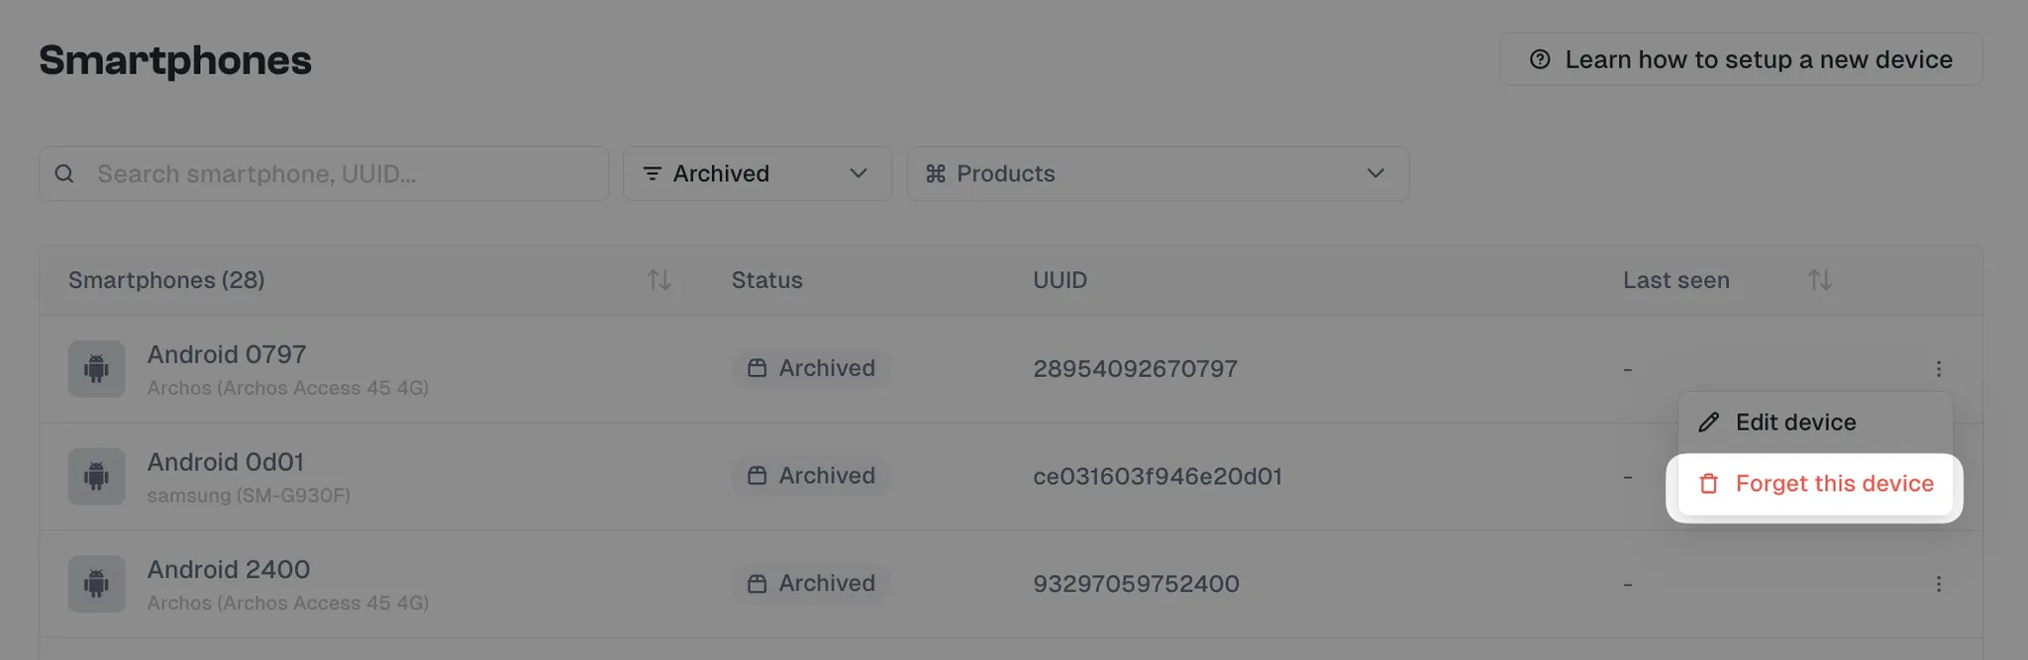
Task: Click the Android icon of Android 2400
Action: (x=96, y=584)
